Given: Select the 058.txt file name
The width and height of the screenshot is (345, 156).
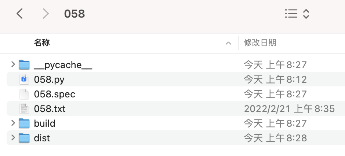Looking at the screenshot, I should [50, 109].
